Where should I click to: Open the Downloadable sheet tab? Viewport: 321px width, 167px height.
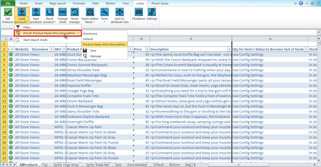(137, 165)
